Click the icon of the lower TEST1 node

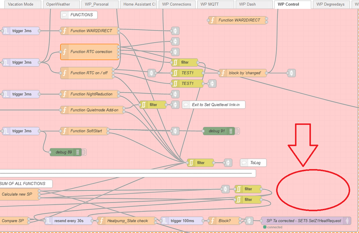click(175, 83)
